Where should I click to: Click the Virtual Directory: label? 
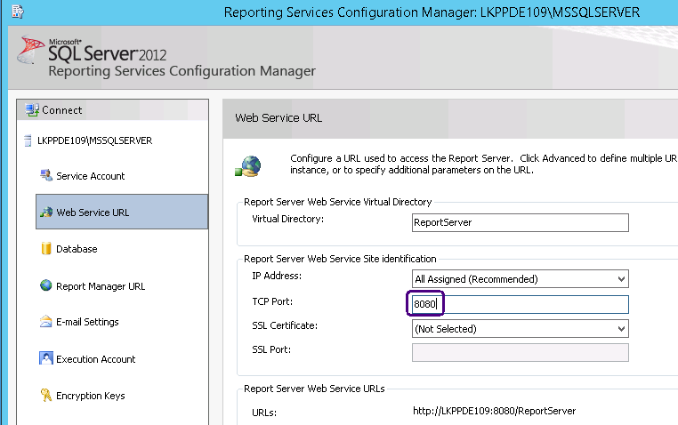[x=288, y=219]
